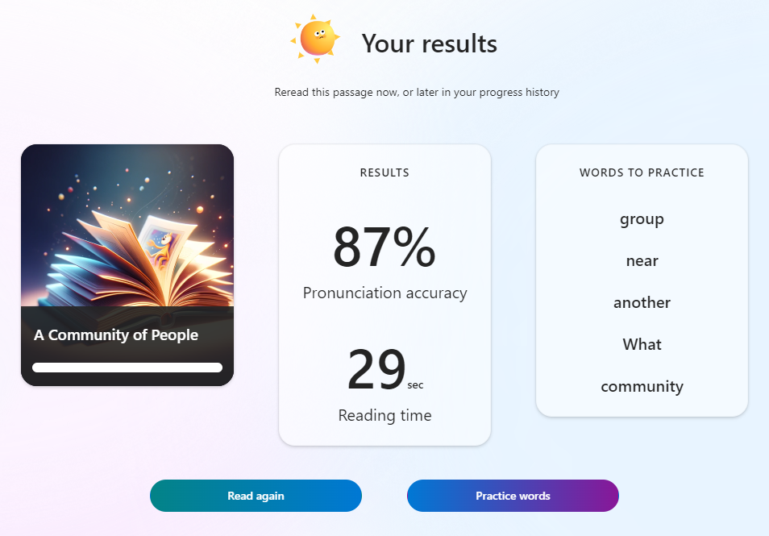Viewport: 769px width, 536px height.
Task: Open the A Community of People passage card
Action: 127,265
